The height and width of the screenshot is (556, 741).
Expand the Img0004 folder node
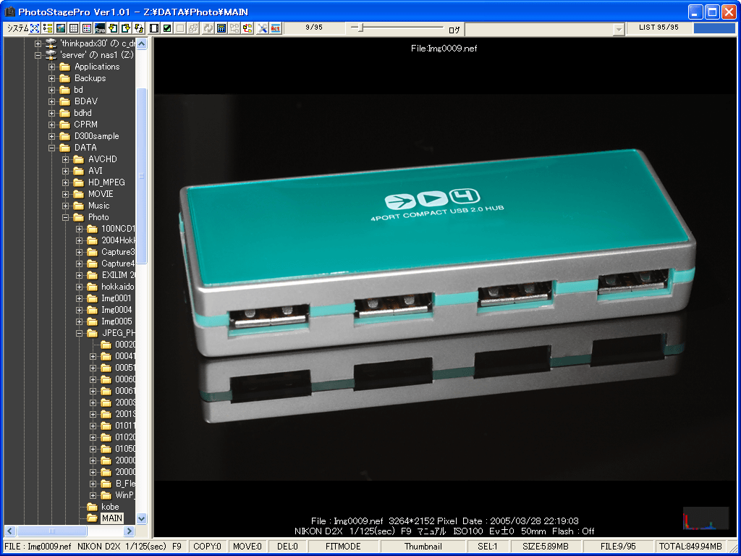tap(80, 310)
